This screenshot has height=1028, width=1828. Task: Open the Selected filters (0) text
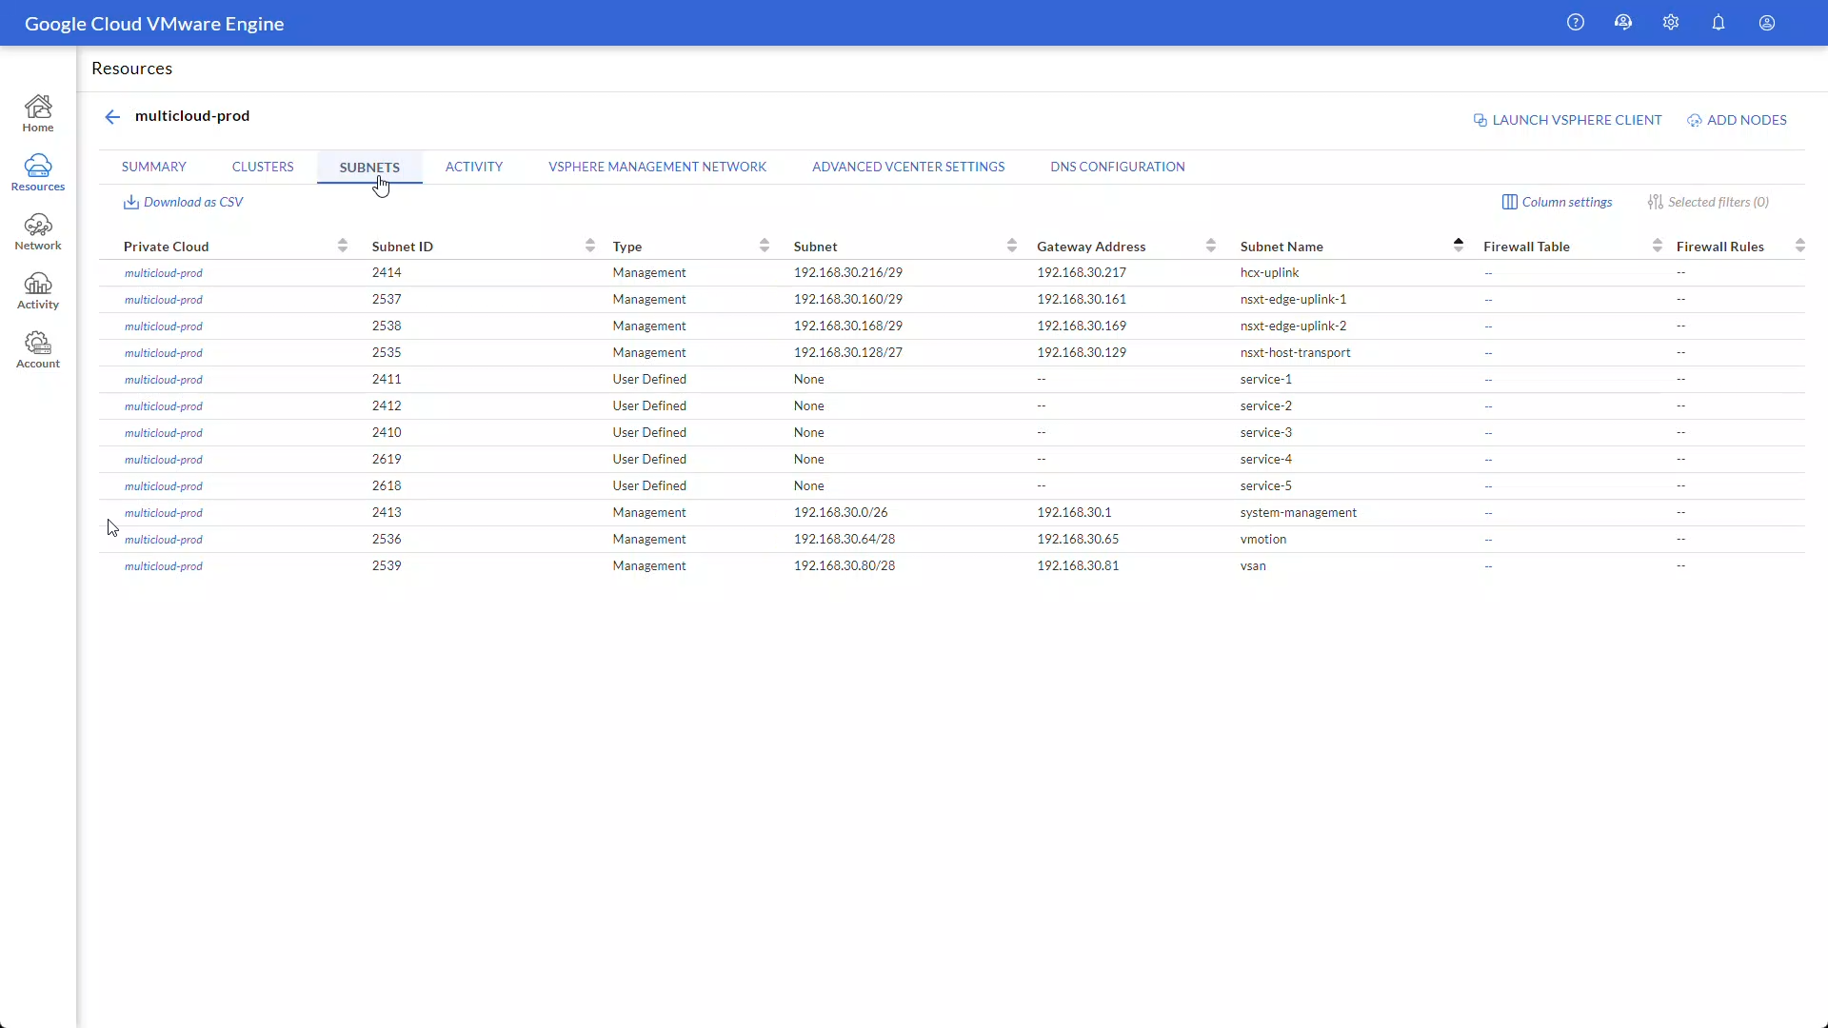point(1719,202)
